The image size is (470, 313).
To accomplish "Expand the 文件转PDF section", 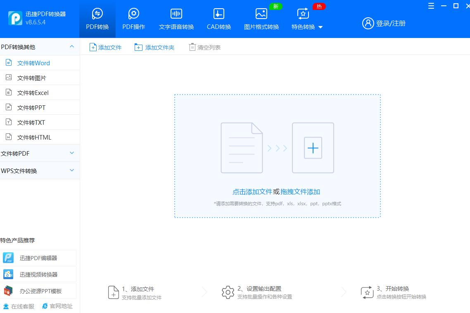I will point(40,154).
